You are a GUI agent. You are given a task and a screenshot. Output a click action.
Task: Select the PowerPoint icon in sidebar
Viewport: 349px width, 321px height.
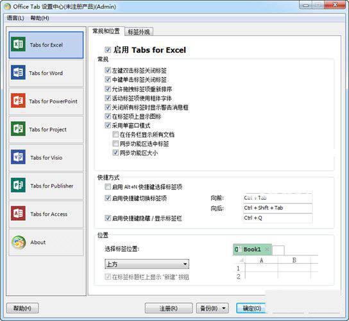point(18,100)
